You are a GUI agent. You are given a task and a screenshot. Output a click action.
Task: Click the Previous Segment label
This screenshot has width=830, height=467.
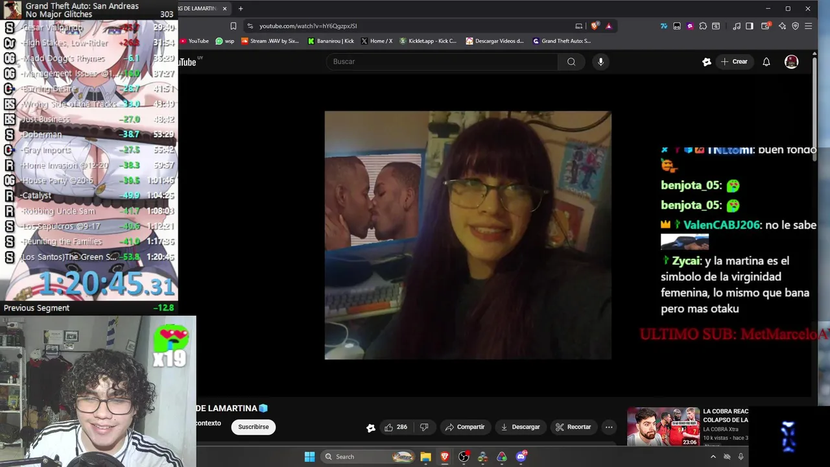click(x=36, y=308)
